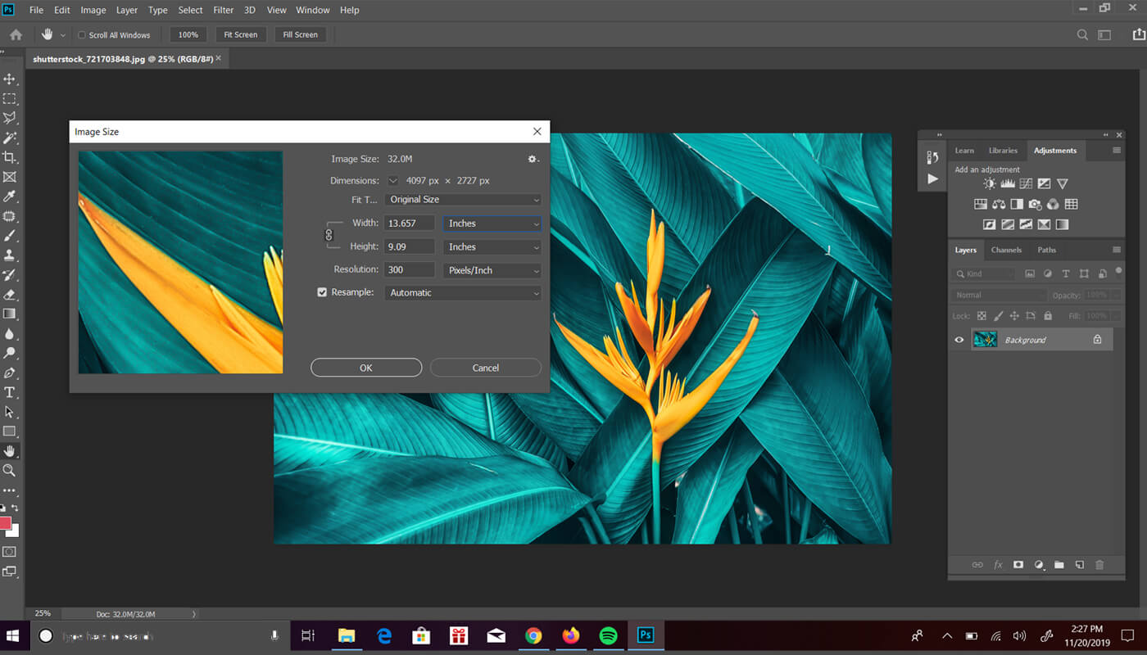The height and width of the screenshot is (655, 1147).
Task: Select the Move tool
Action: (x=11, y=79)
